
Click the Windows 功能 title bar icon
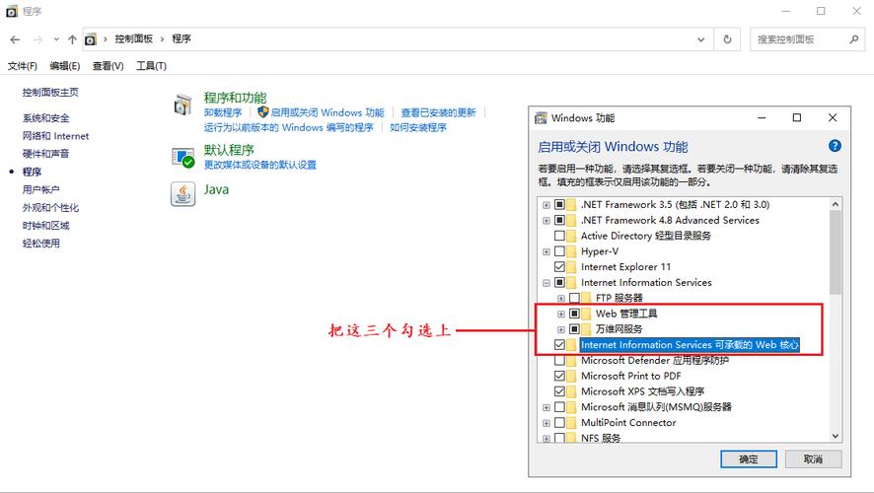(541, 118)
